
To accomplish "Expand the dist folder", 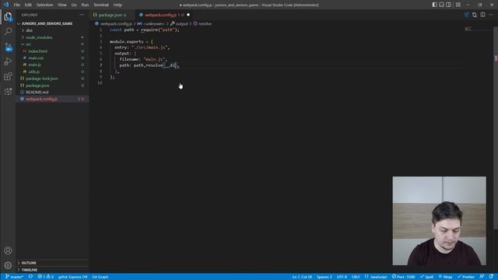I will pos(29,30).
